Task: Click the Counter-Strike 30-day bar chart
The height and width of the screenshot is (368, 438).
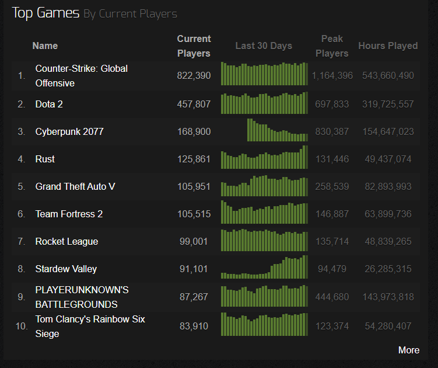Action: pyautogui.click(x=264, y=74)
